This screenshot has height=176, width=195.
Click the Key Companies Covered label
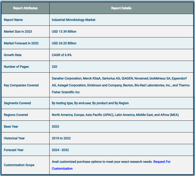point(21,85)
